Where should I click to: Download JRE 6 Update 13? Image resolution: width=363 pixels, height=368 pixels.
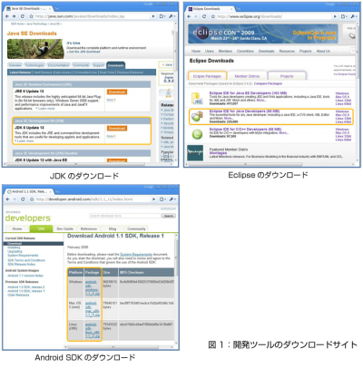117,92
